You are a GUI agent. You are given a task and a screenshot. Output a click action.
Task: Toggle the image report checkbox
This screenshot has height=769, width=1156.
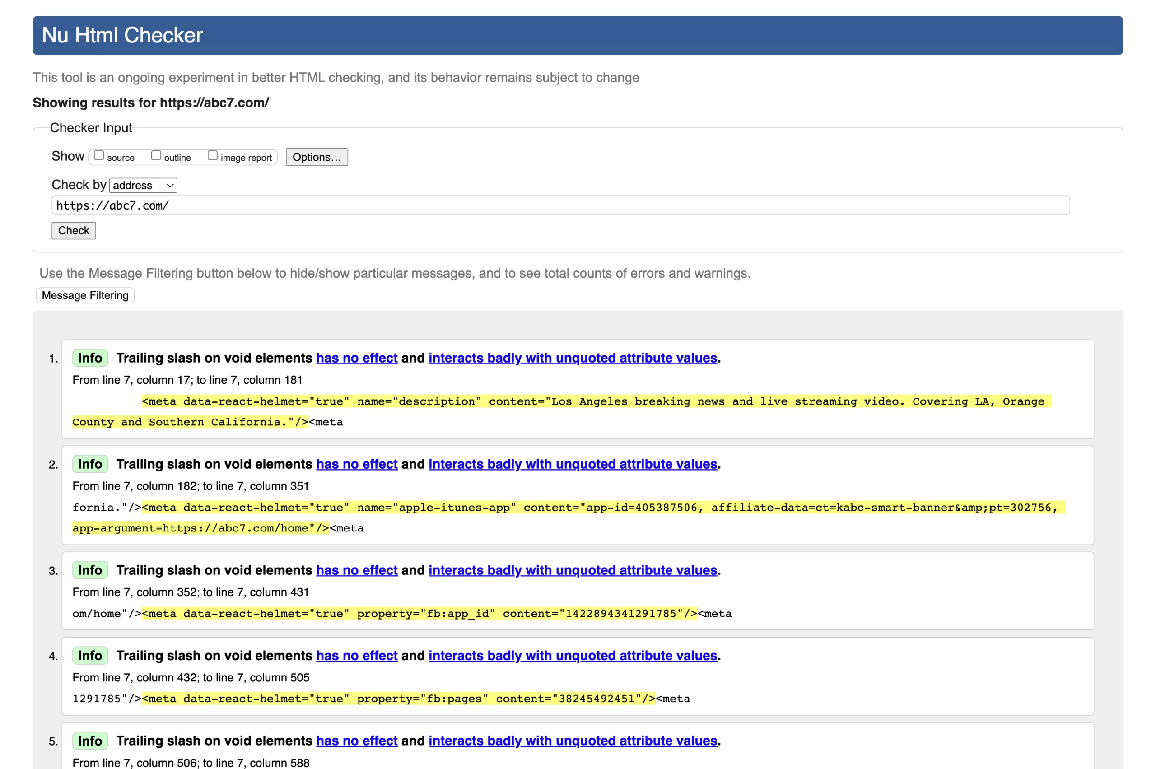pos(212,155)
